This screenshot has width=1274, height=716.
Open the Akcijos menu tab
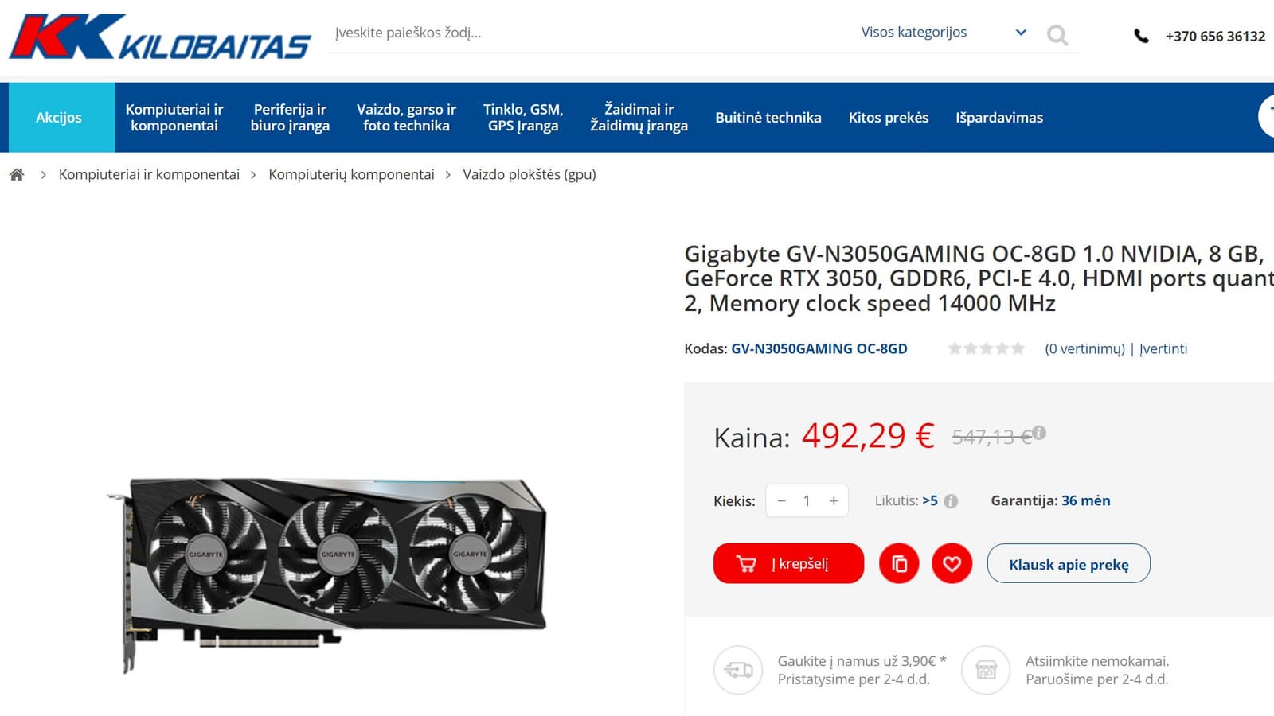tap(59, 117)
